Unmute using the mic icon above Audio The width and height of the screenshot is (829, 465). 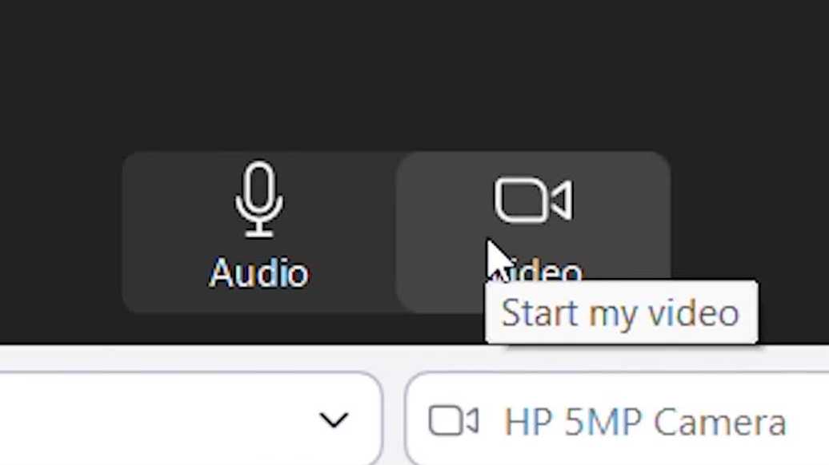pos(258,199)
